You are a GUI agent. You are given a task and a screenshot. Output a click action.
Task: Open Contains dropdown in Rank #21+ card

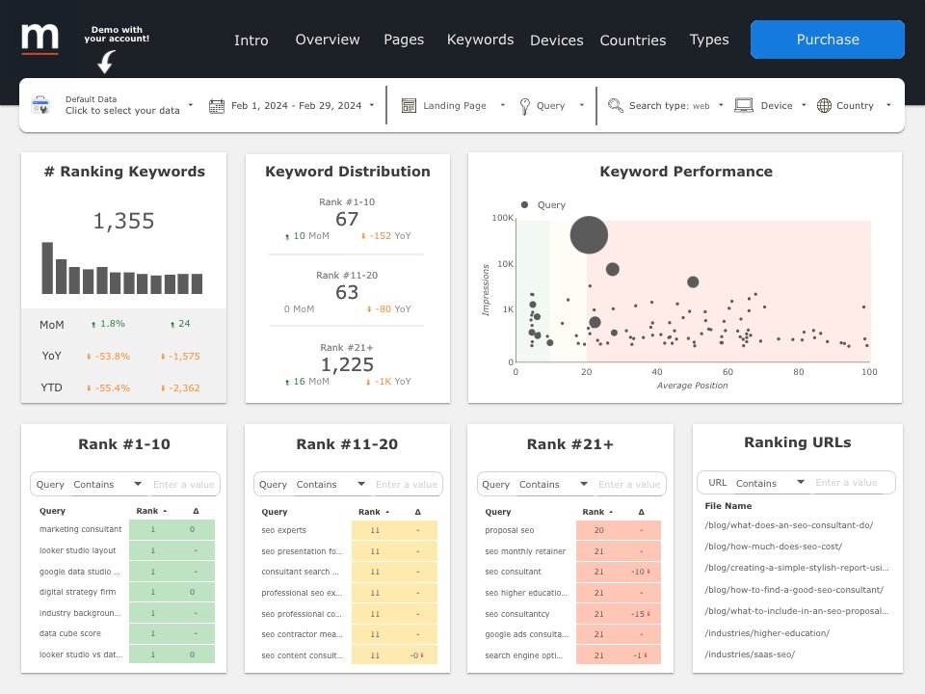[x=553, y=484]
